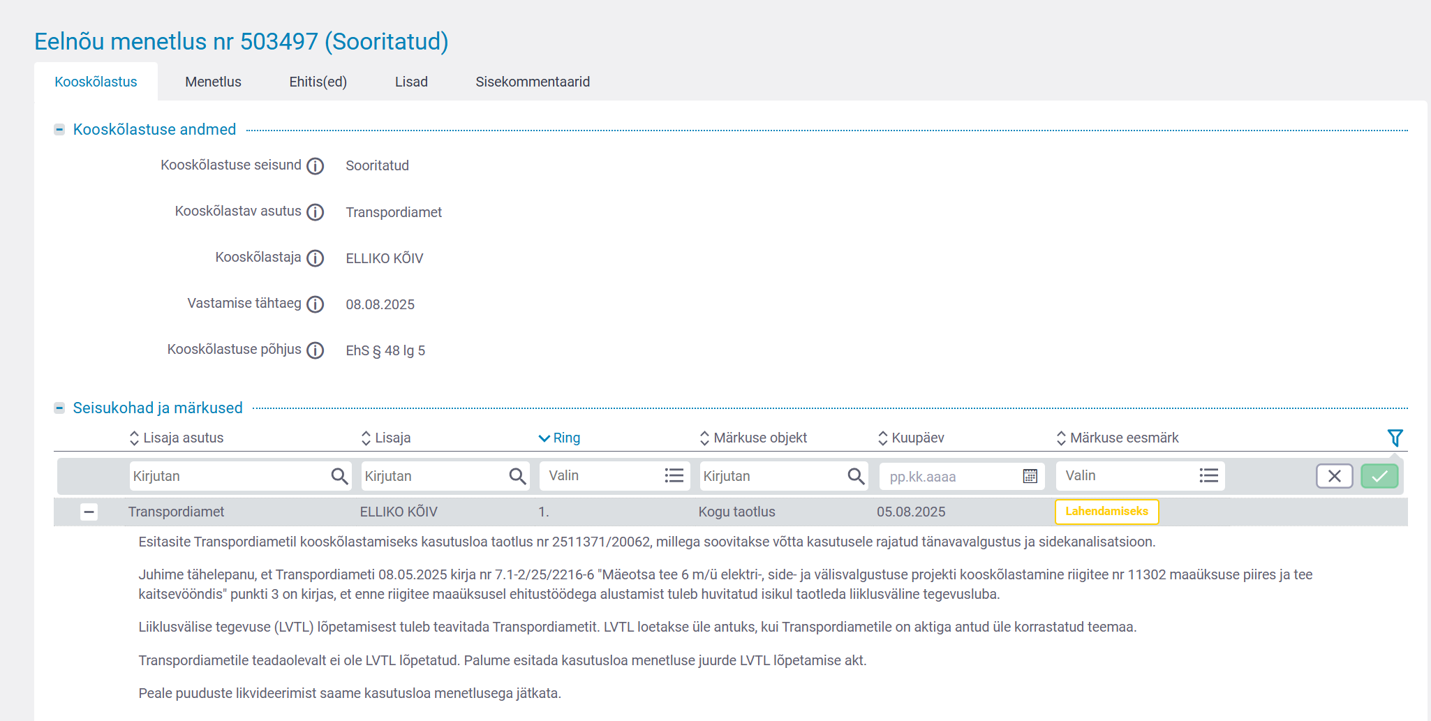Viewport: 1431px width, 721px height.
Task: Click the Transpordiamet table row cell
Action: (x=176, y=512)
